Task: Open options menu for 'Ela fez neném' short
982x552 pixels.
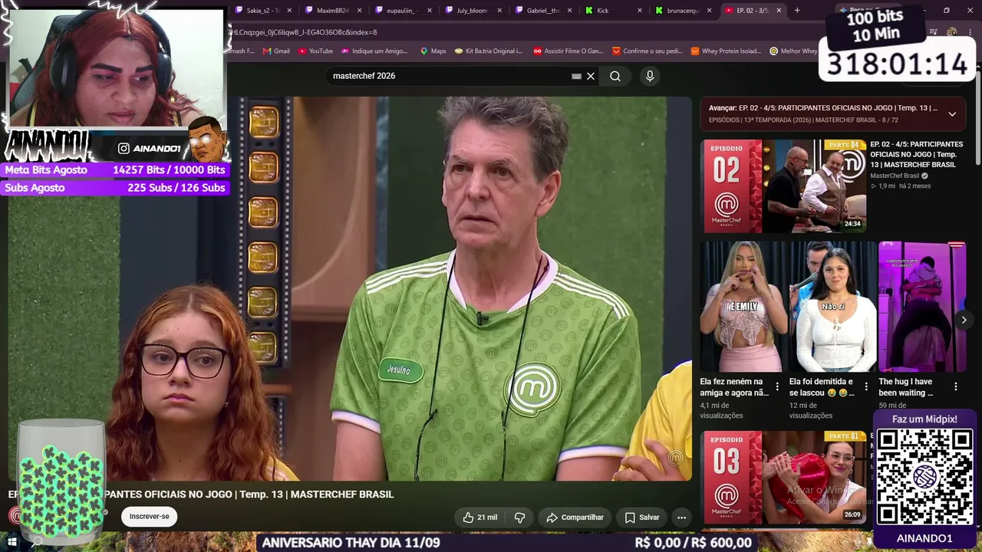Action: pos(777,386)
